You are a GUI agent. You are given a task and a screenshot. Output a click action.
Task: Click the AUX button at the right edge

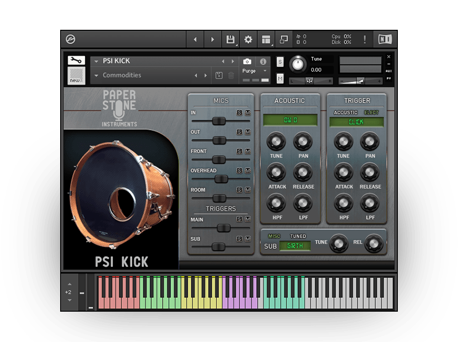(389, 71)
